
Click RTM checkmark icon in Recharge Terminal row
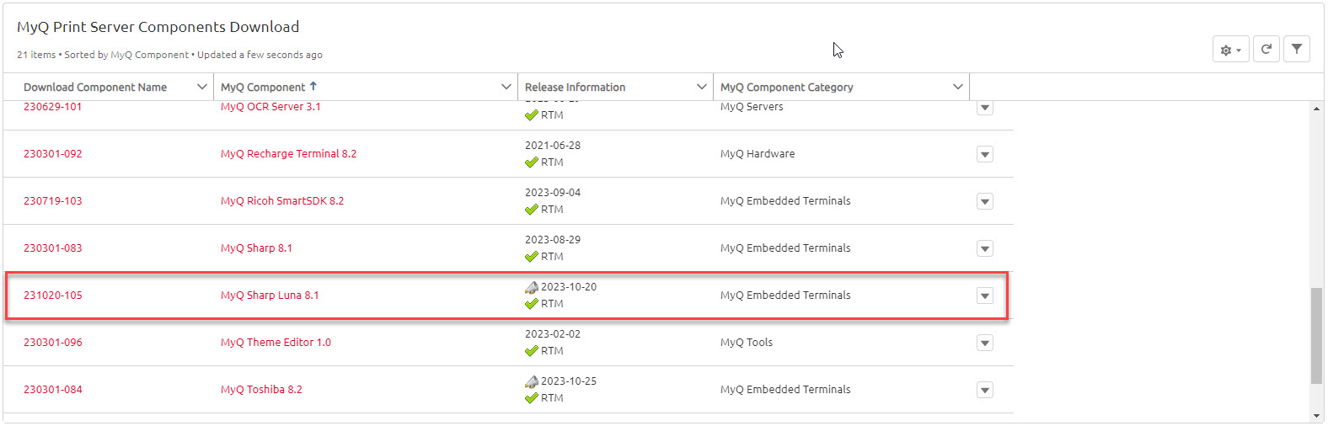click(x=532, y=162)
